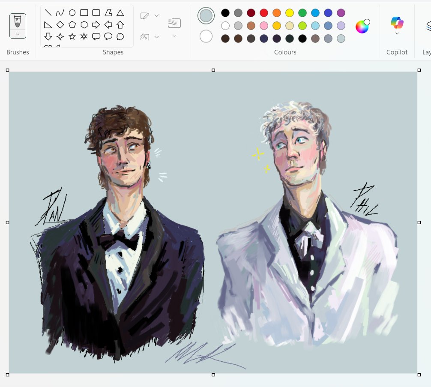The width and height of the screenshot is (431, 387).
Task: Click the line Size icon
Action: [x=174, y=23]
